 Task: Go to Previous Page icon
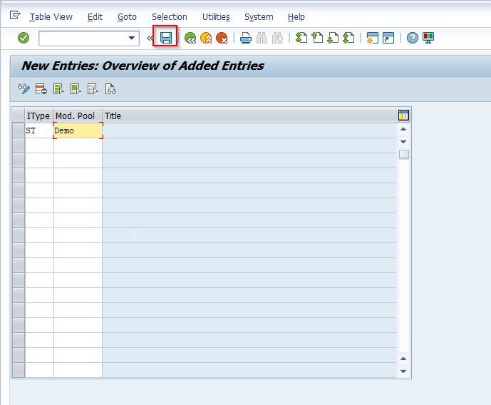coord(317,38)
